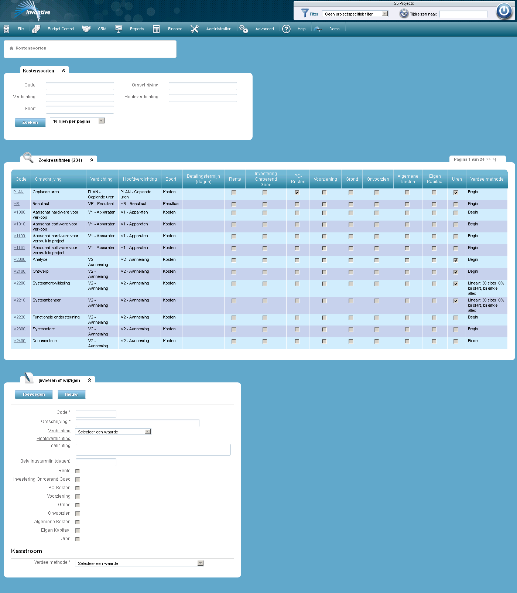Open the Advanced menu
Image resolution: width=517 pixels, height=593 pixels.
264,29
